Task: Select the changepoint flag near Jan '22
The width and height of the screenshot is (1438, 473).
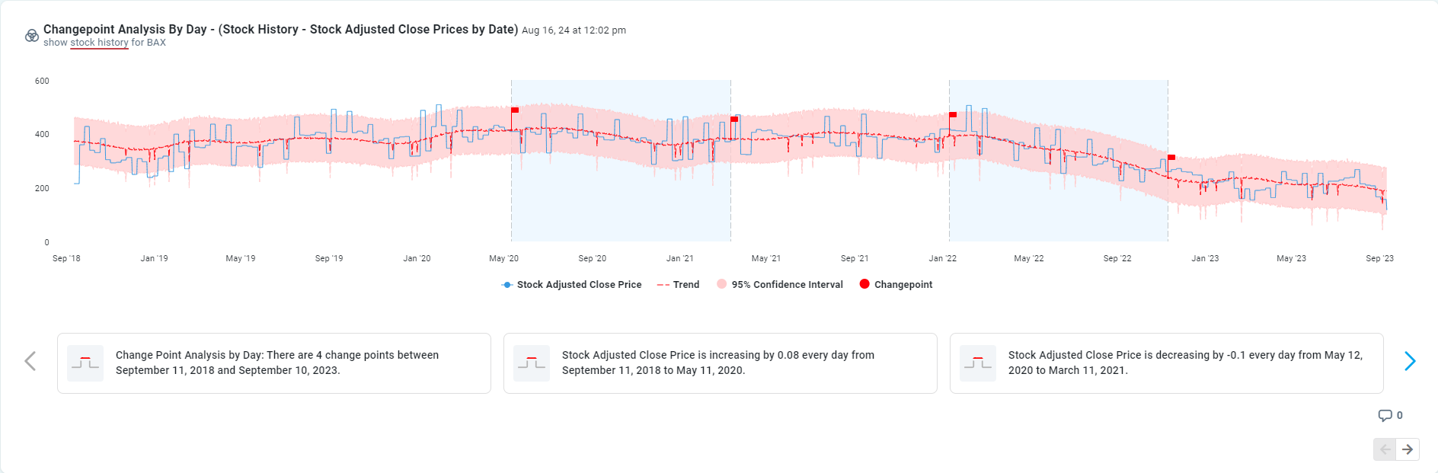Action: coord(953,115)
